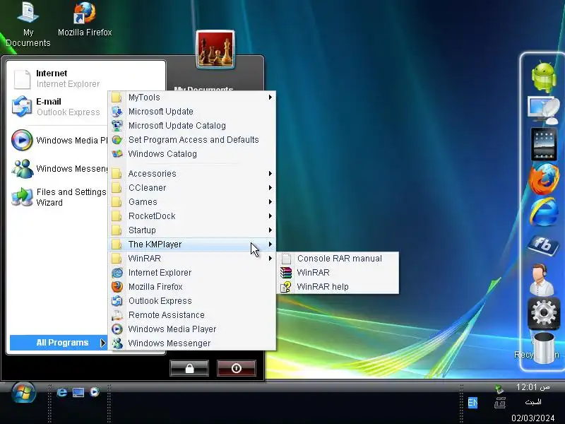Image resolution: width=565 pixels, height=424 pixels.
Task: Expand the WinRAR folder entry
Action: tap(192, 258)
